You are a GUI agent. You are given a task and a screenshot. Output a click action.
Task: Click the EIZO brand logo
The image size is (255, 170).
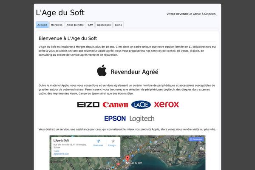(x=88, y=105)
